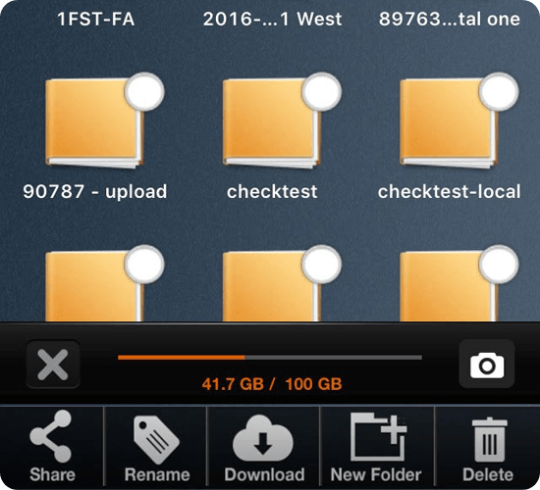This screenshot has width=540, height=490.
Task: Open the checktest folder icon
Action: click(271, 123)
